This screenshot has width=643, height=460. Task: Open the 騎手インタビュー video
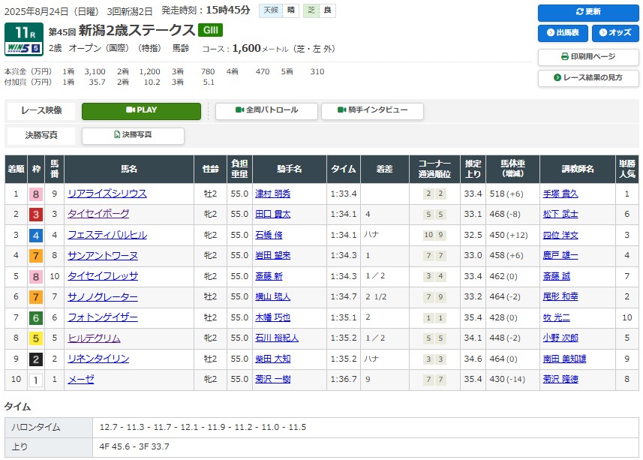click(x=372, y=110)
